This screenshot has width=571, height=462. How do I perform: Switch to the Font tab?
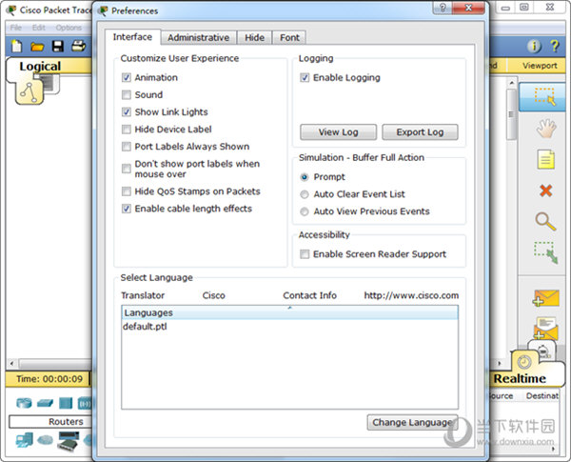pyautogui.click(x=289, y=37)
